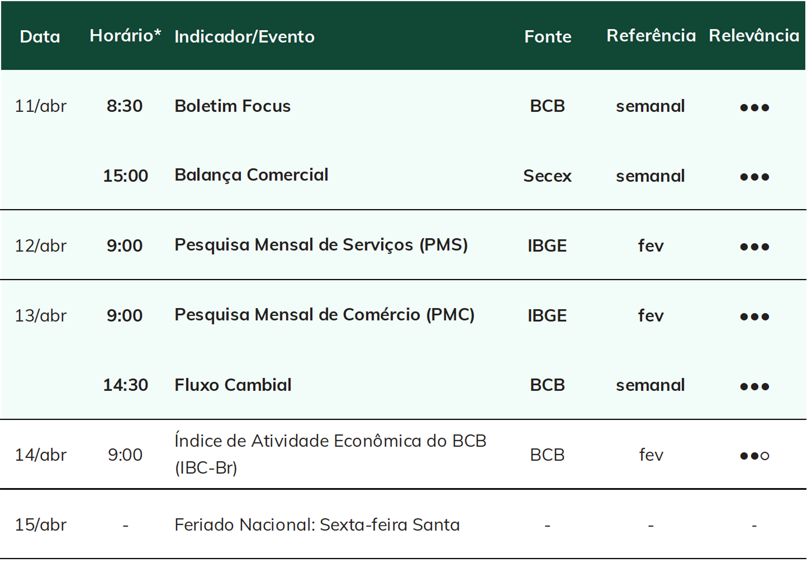The width and height of the screenshot is (807, 563).
Task: Select the Indicador/Evento column header
Action: [x=244, y=37]
